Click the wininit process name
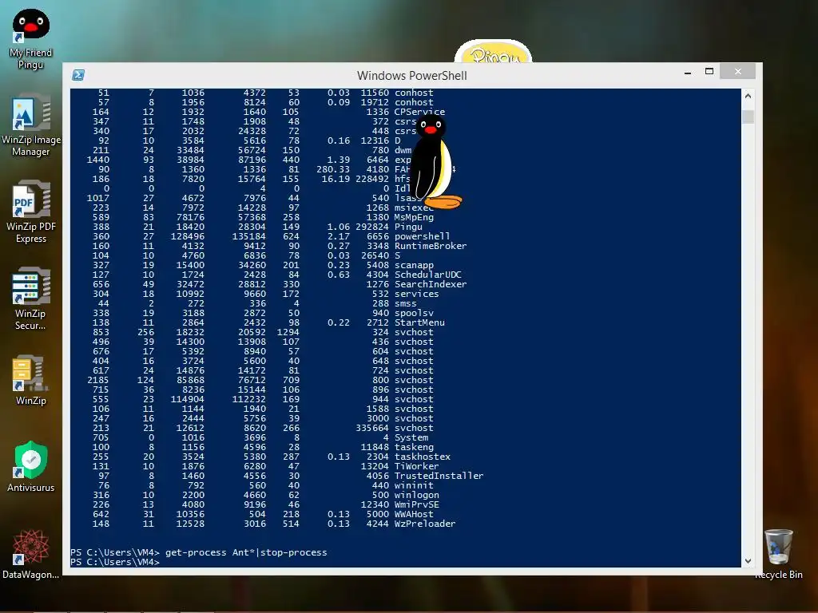This screenshot has width=818, height=613. click(x=414, y=485)
